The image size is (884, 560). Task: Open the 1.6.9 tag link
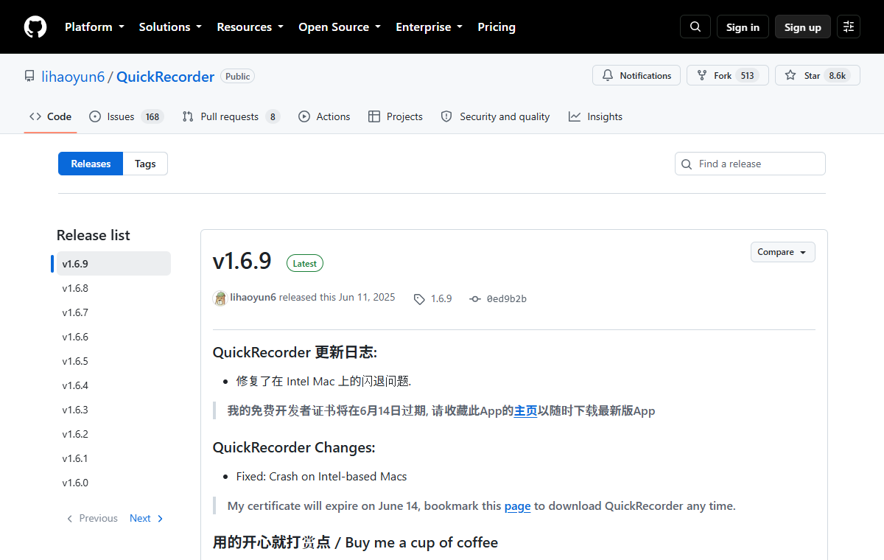pos(441,299)
